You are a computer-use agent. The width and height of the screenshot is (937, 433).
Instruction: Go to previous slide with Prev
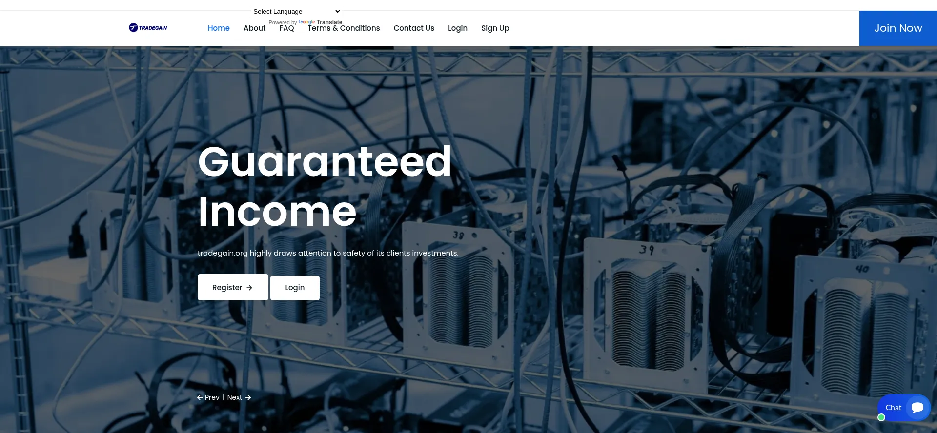click(x=208, y=397)
